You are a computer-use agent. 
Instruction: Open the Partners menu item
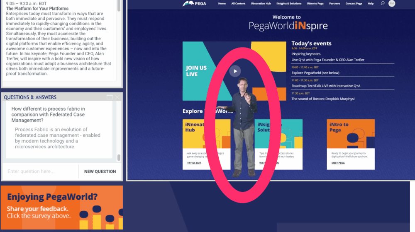334,4
